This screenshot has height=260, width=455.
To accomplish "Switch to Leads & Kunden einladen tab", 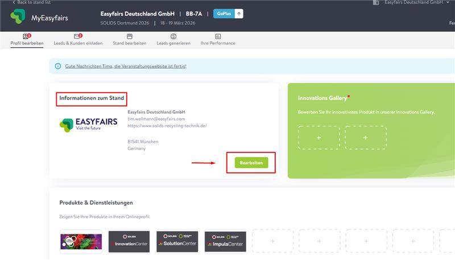I will [x=77, y=43].
